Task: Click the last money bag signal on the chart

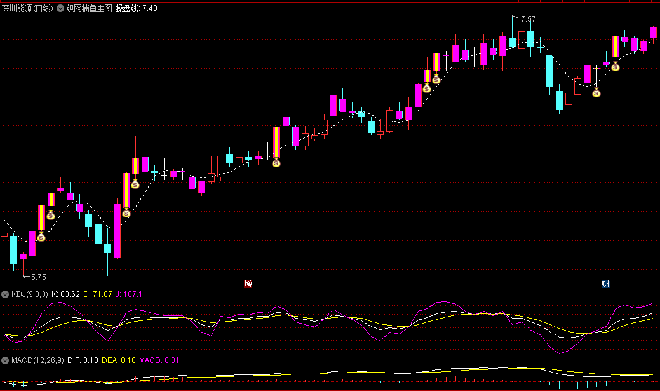Action: pos(616,67)
